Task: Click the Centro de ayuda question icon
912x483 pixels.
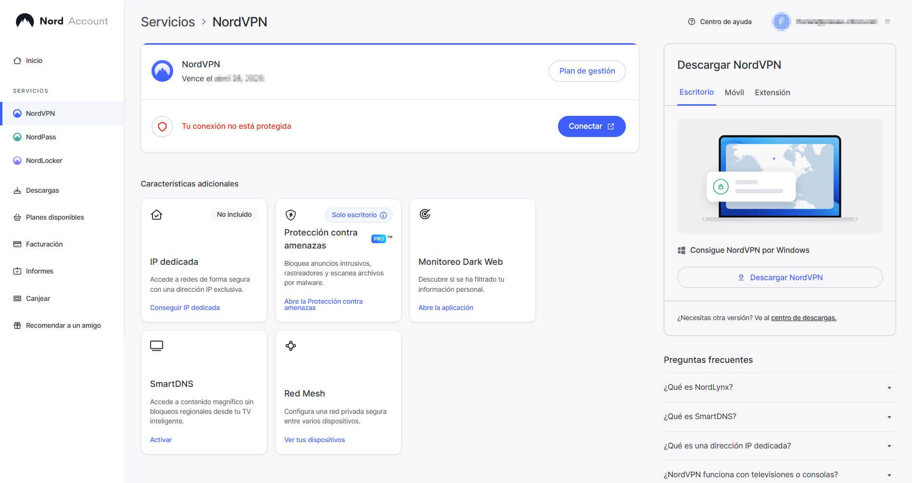Action: click(x=692, y=22)
